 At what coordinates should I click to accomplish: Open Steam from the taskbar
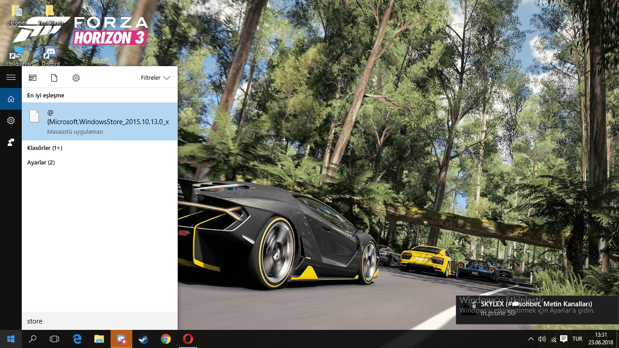[x=144, y=339]
